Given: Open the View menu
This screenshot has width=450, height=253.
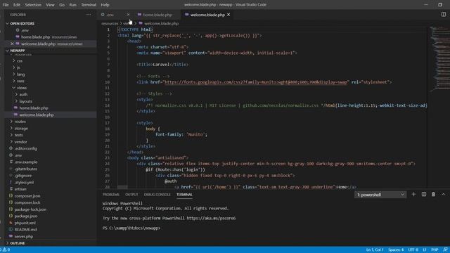Looking at the screenshot, I should tap(50, 5).
